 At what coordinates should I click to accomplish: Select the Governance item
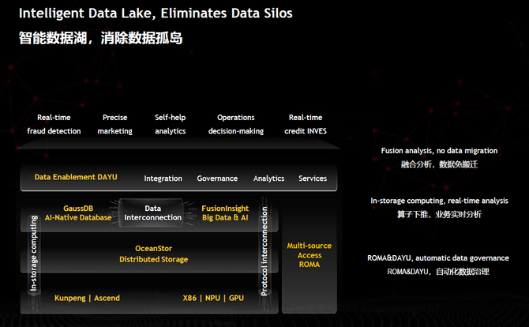coord(217,179)
